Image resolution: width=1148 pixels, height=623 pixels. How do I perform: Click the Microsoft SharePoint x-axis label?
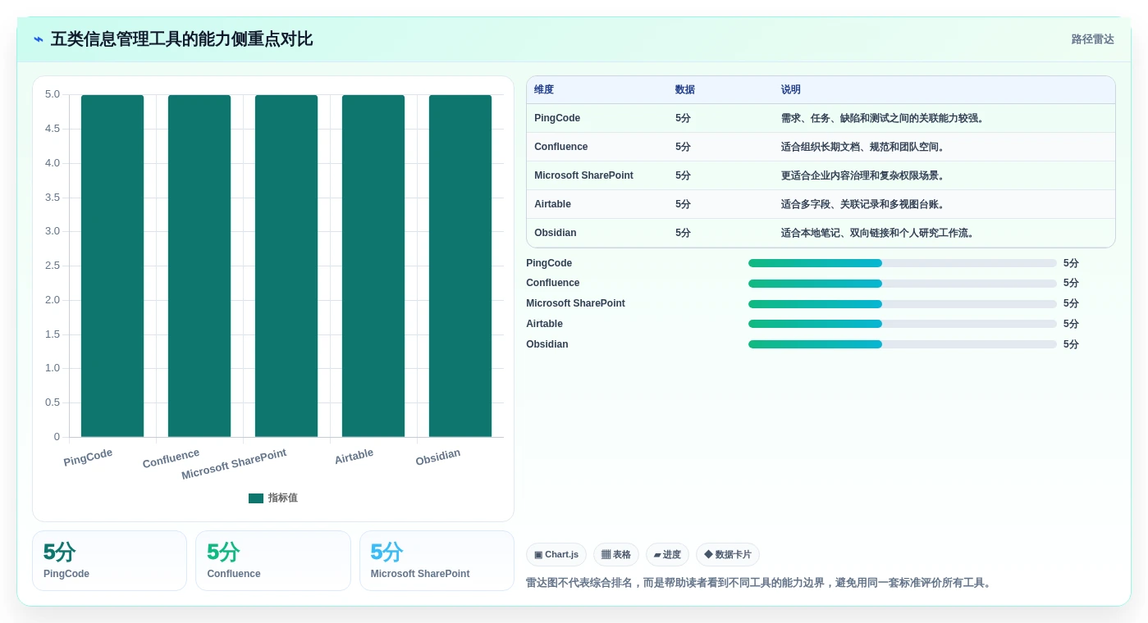pos(234,465)
